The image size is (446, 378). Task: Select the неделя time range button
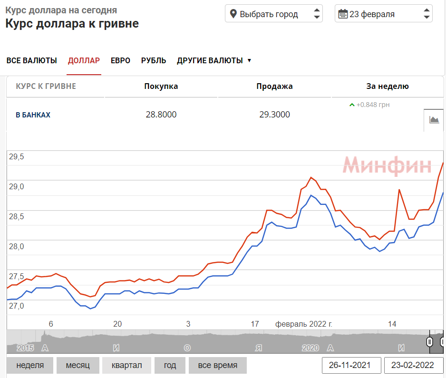click(30, 365)
